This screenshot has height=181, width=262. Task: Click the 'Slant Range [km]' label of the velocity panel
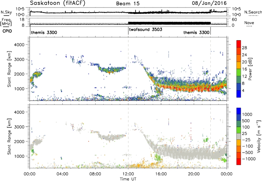[9, 136]
